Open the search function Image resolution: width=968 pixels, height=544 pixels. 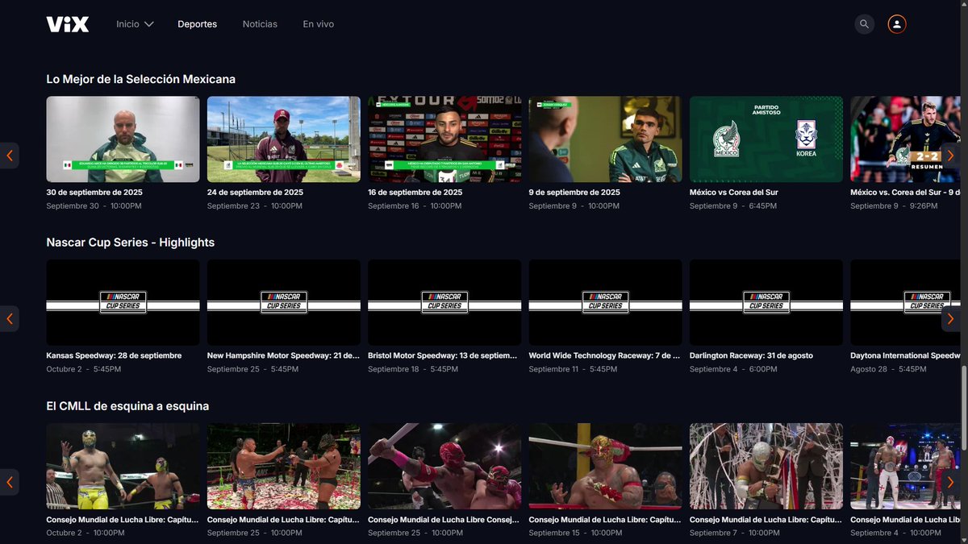click(x=864, y=23)
